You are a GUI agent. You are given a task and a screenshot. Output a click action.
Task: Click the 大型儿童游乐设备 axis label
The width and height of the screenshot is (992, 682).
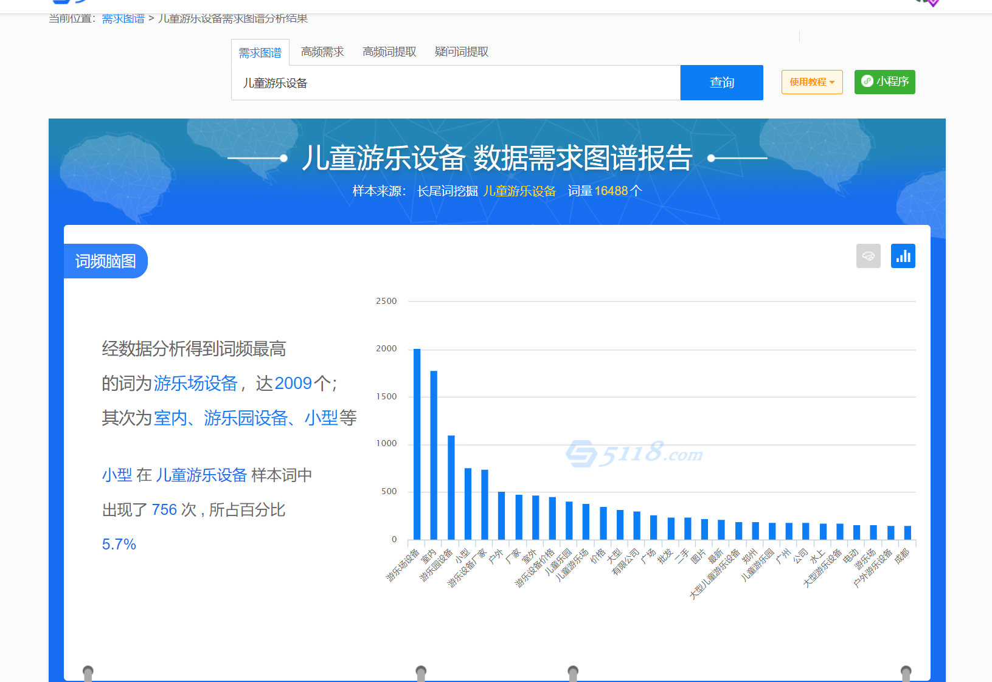click(715, 573)
